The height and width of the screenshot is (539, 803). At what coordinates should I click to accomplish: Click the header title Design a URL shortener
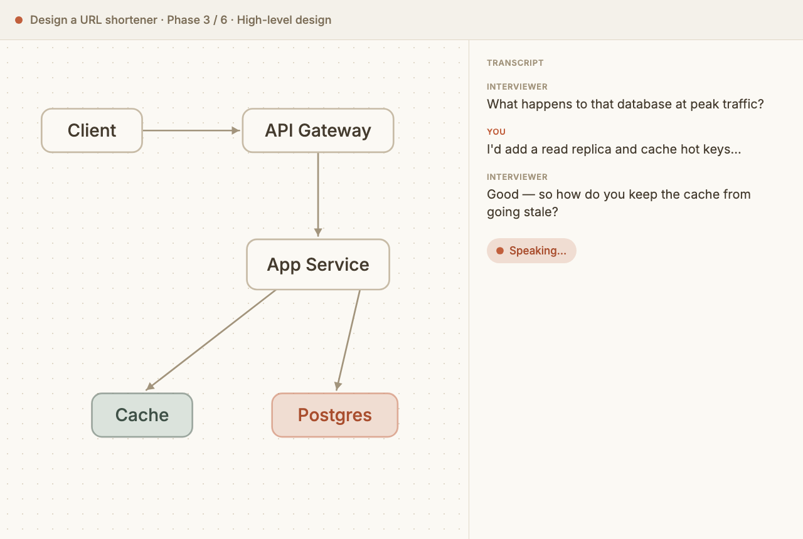click(93, 20)
